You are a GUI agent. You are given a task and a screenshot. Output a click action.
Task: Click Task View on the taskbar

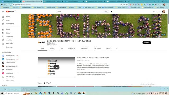click(x=32, y=93)
